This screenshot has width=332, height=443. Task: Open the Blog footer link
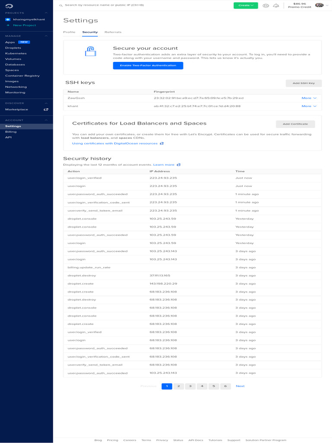pyautogui.click(x=98, y=440)
